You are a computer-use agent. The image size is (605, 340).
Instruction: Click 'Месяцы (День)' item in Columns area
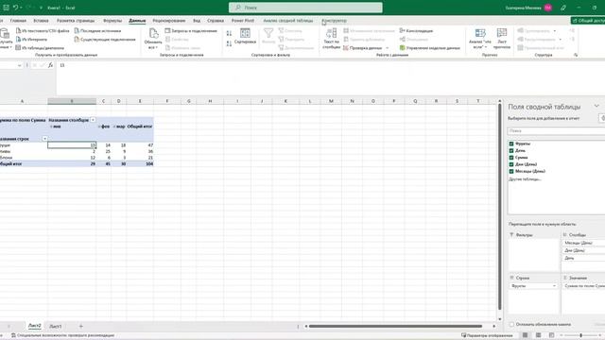pyautogui.click(x=583, y=243)
